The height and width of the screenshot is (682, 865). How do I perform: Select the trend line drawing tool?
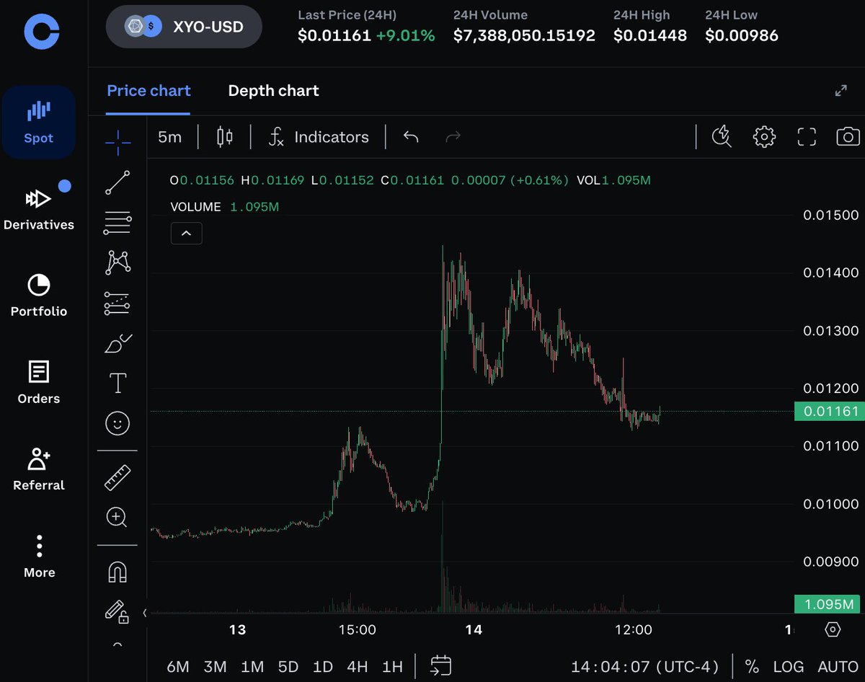[117, 182]
